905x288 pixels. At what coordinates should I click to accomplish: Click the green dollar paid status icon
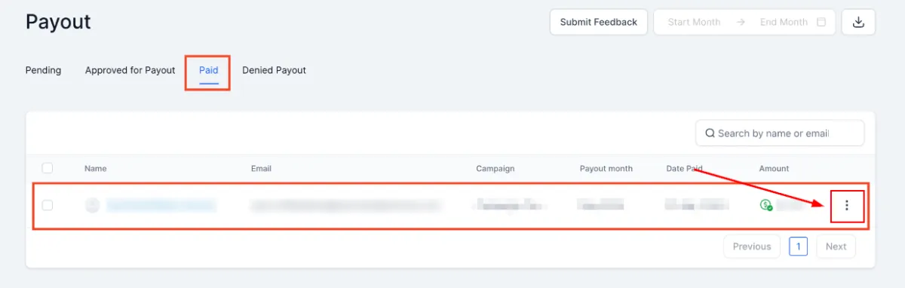pos(766,205)
